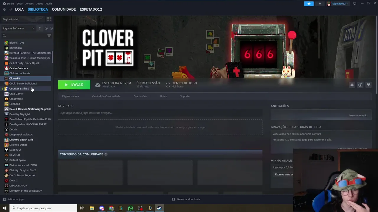Open Guias link

[163, 96]
